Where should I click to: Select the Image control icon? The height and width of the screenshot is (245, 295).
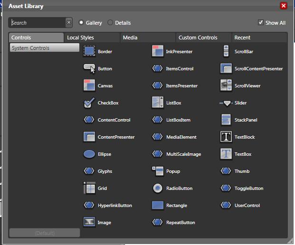tap(89, 222)
